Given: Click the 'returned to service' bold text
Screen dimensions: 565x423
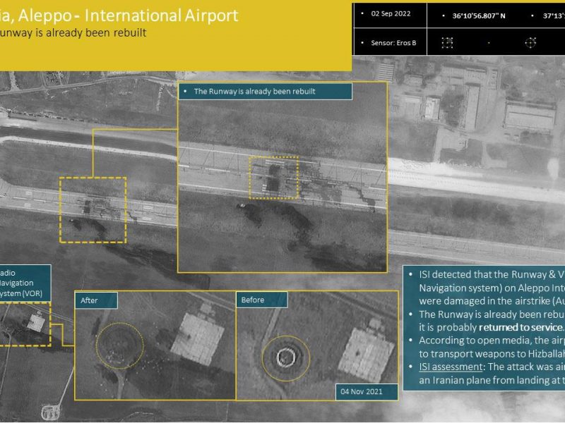Looking at the screenshot, I should [521, 327].
